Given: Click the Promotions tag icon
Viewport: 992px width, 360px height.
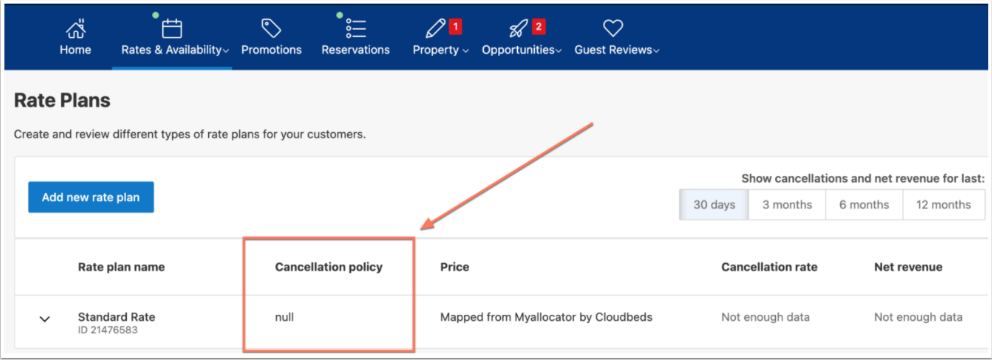Looking at the screenshot, I should (x=271, y=28).
